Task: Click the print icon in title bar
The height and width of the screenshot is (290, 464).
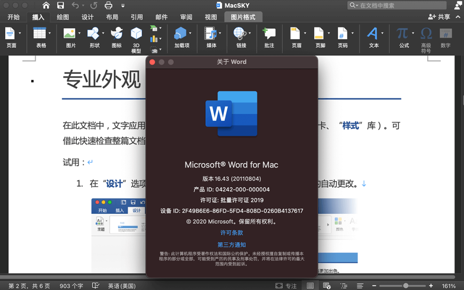Action: click(x=108, y=5)
